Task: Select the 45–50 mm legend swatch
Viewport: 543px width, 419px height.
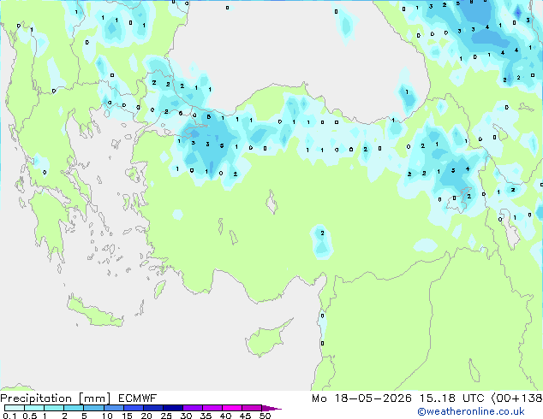Action: coord(252,408)
